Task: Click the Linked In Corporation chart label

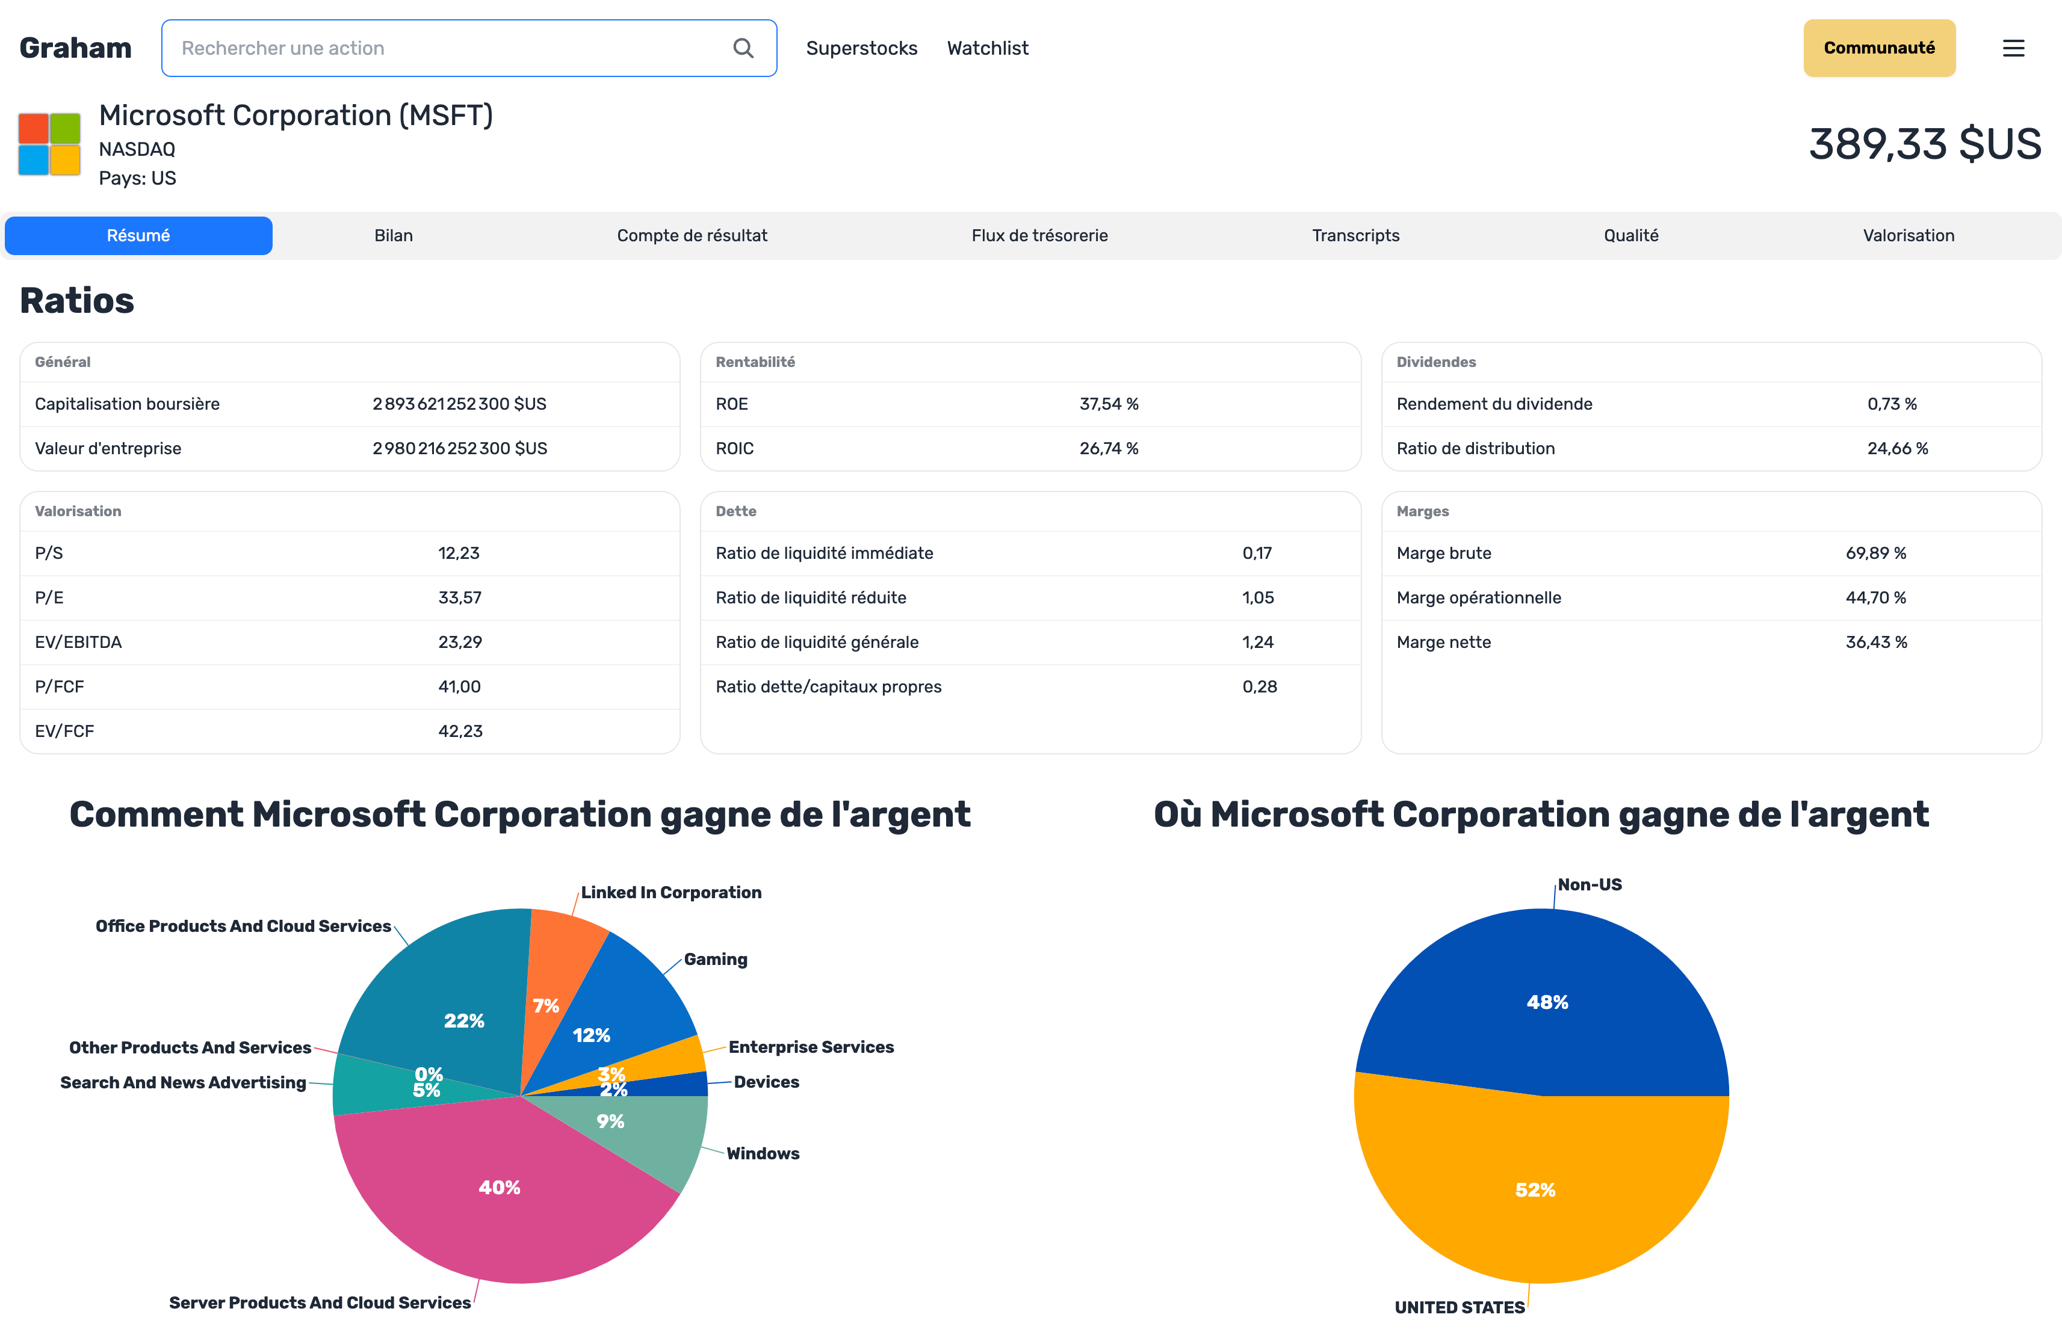Action: click(670, 892)
